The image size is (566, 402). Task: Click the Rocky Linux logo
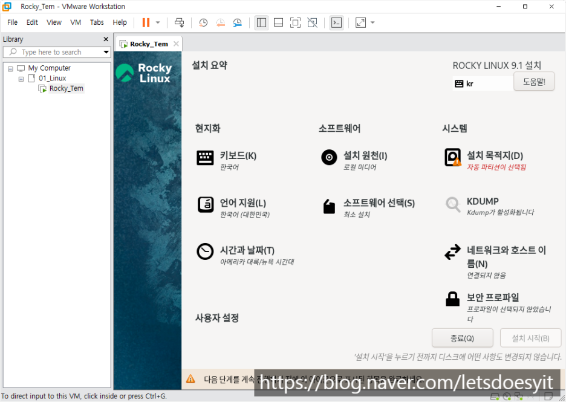tap(144, 73)
